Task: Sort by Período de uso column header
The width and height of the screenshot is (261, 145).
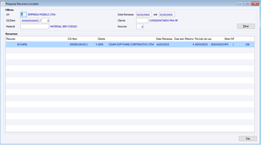Action: tap(209, 39)
